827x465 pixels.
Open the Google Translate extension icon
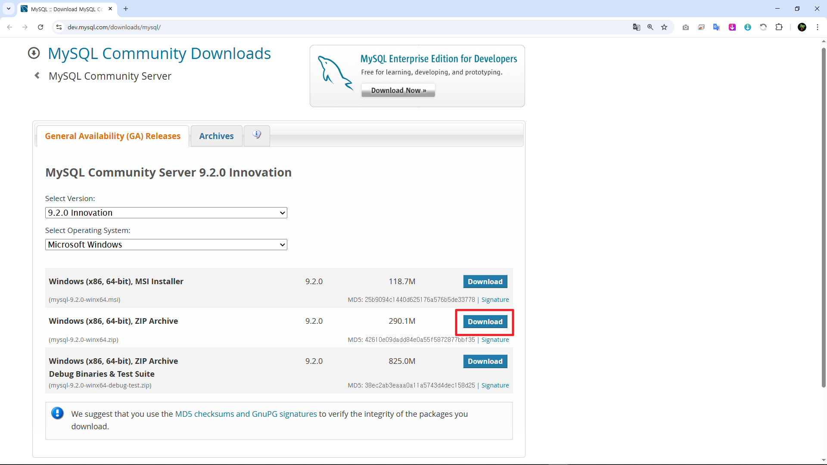tap(717, 27)
